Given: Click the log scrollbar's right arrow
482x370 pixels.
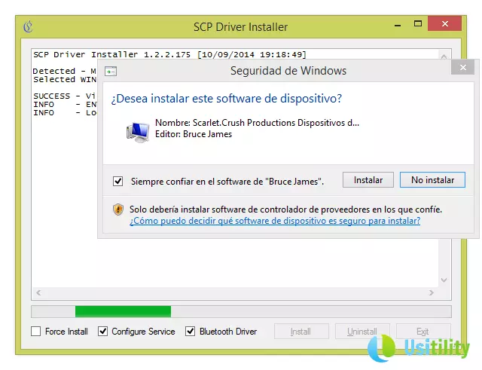Looking at the screenshot, I should 432,292.
